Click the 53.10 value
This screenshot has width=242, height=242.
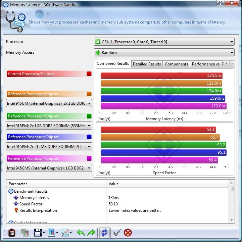pyautogui.click(x=113, y=204)
